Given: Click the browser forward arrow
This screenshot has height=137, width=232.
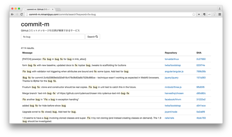Looking at the screenshot, I should point(17,15).
